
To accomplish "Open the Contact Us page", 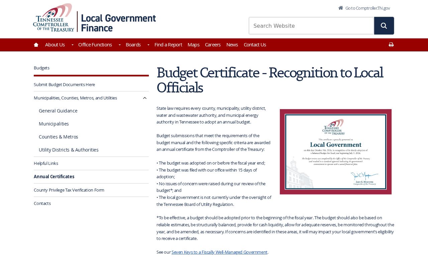I will coord(255,45).
